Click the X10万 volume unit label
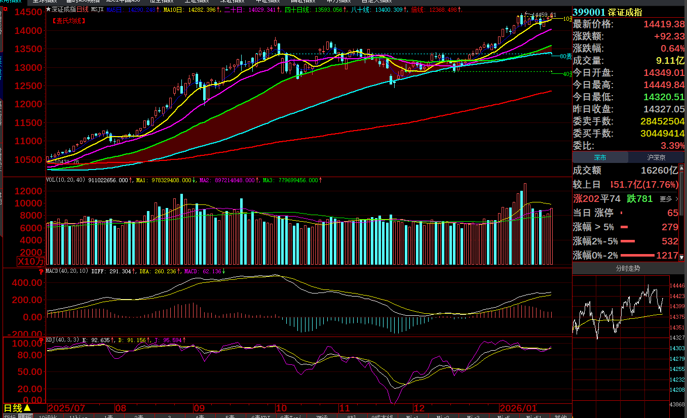This screenshot has height=418, width=687. [x=31, y=261]
